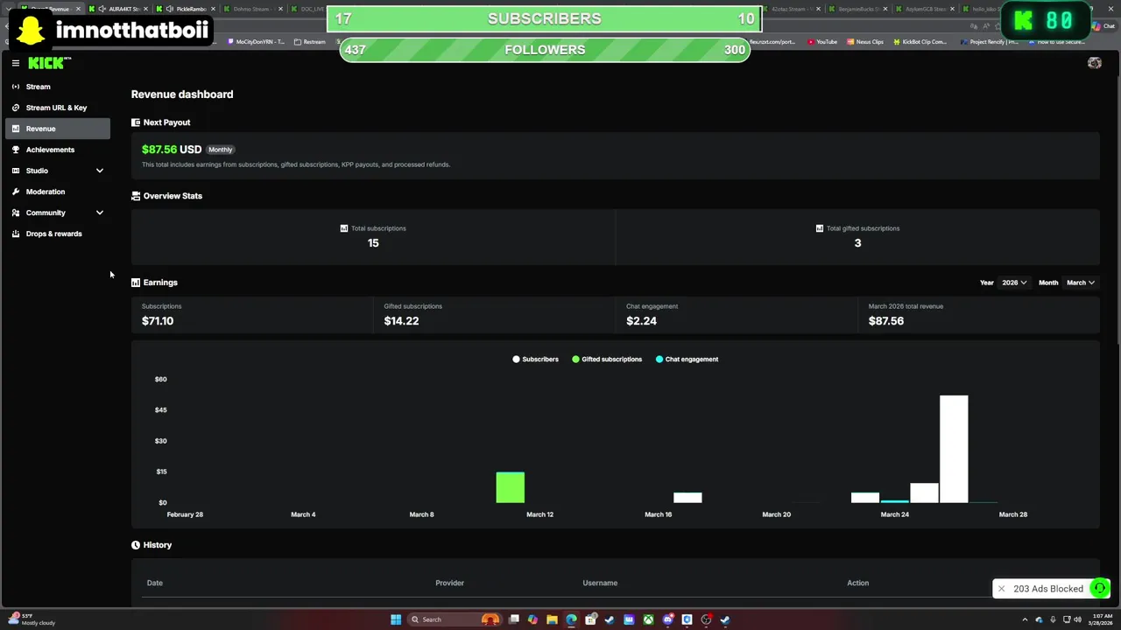The image size is (1121, 630).
Task: Show hidden system tray icons
Action: coord(1025,619)
